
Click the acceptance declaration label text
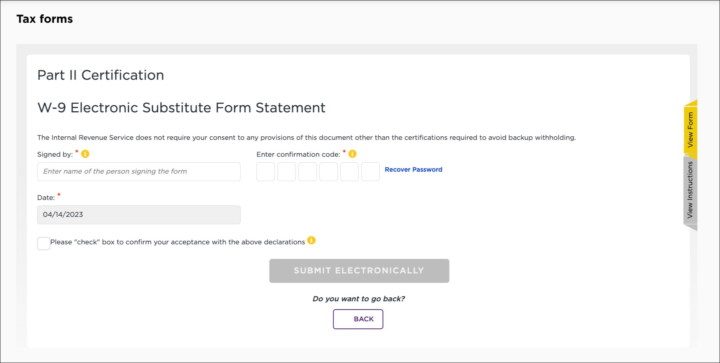(x=178, y=242)
